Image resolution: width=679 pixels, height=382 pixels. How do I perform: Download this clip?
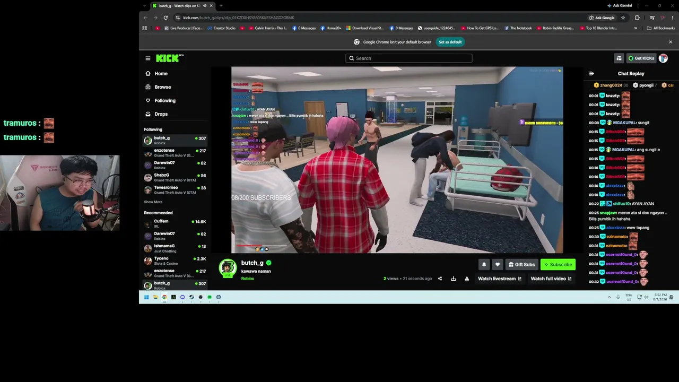[453, 279]
